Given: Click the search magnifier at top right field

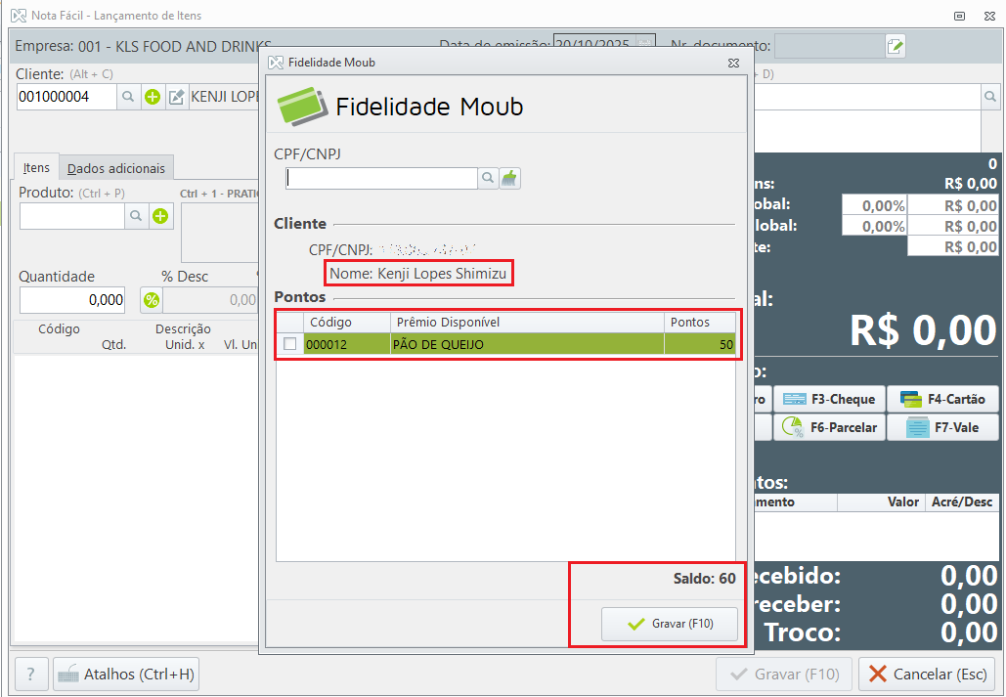Looking at the screenshot, I should coord(990,96).
